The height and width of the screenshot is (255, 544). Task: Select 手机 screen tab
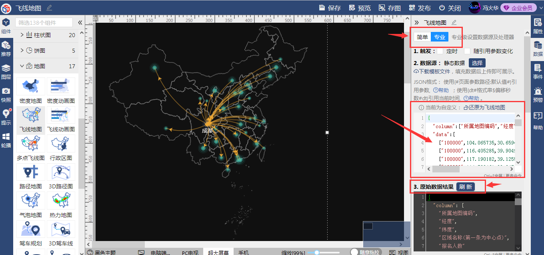244,253
